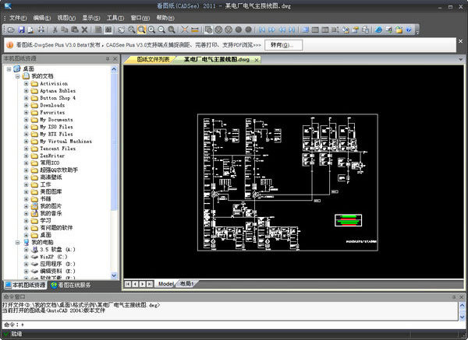This screenshot has width=468, height=340.
Task: Select the highlighted zoom magnifier tool
Action: coord(141,30)
